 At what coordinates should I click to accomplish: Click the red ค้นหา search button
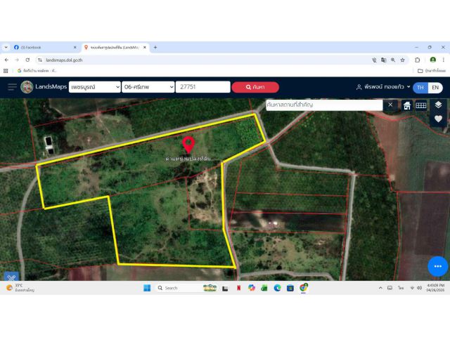(x=255, y=87)
